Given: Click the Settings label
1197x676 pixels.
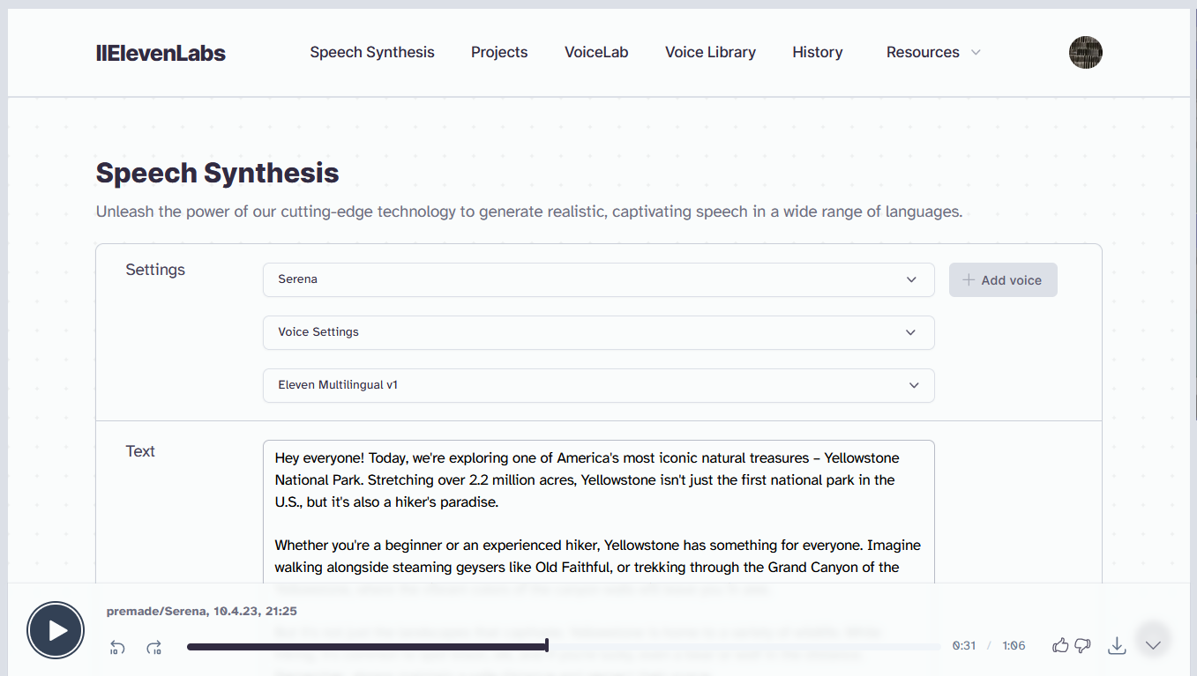Looking at the screenshot, I should (x=155, y=270).
